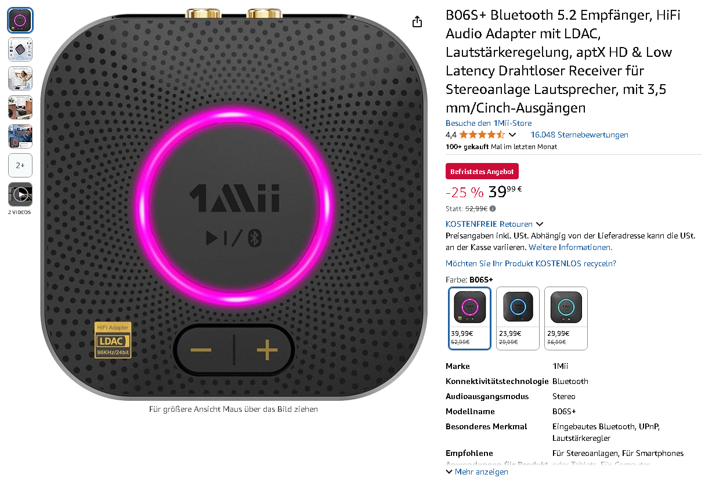705x478 pixels.
Task: Click the KOSTENLOS recyceln link
Action: click(531, 263)
